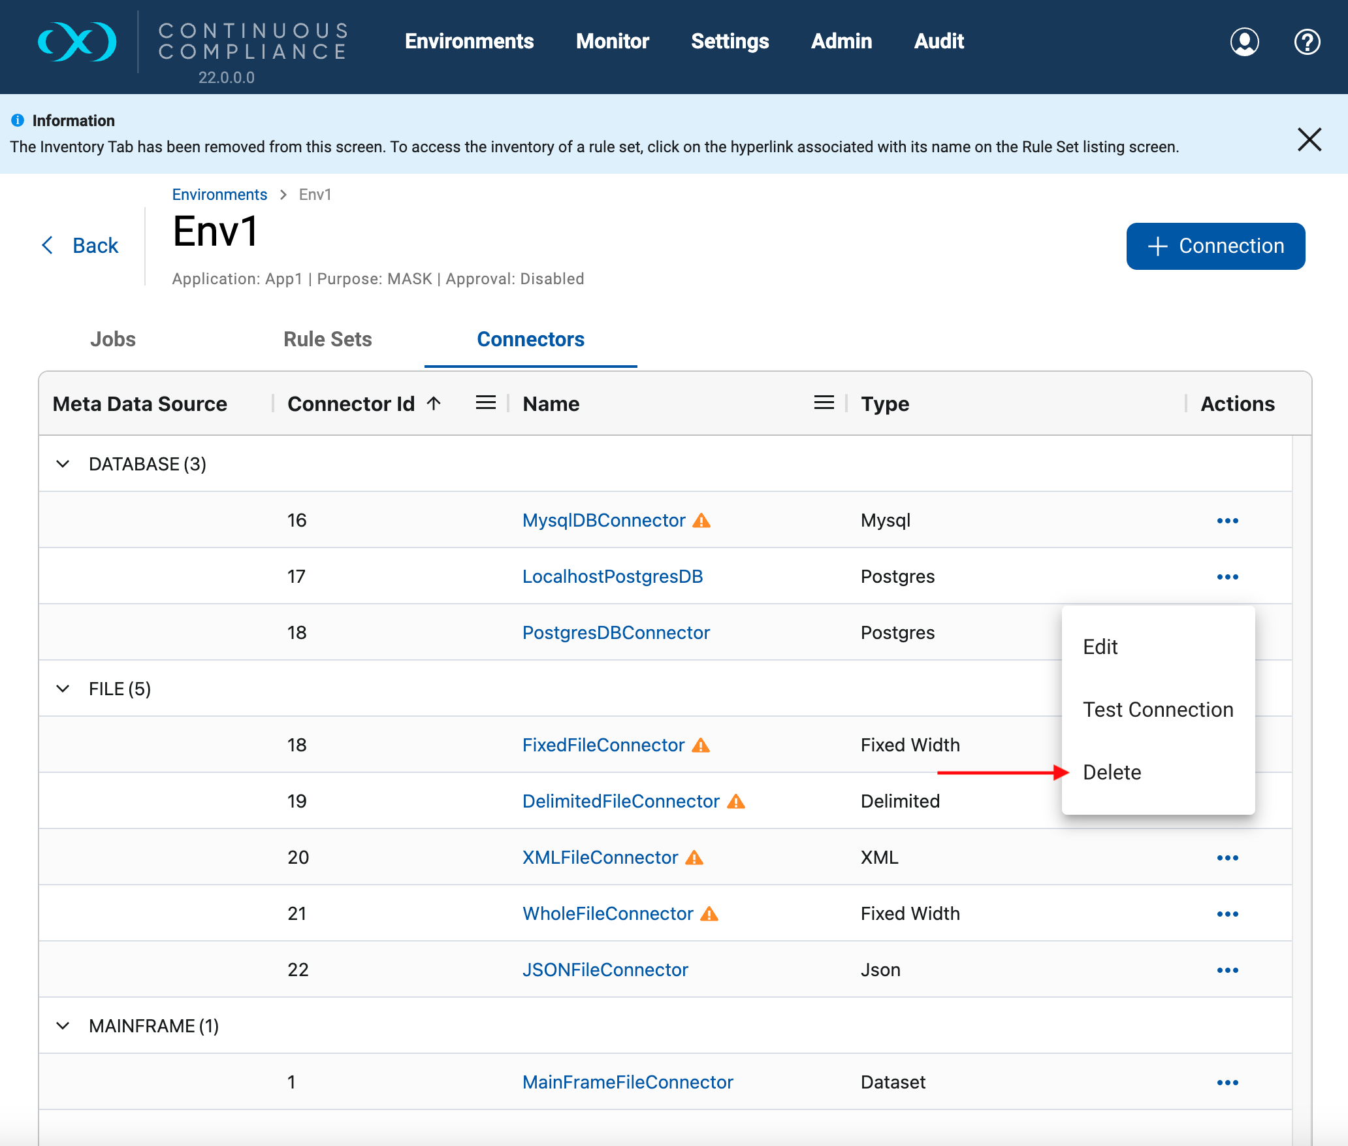This screenshot has height=1146, width=1348.
Task: Open actions menu for MysqlDBConnector row
Action: (x=1227, y=521)
